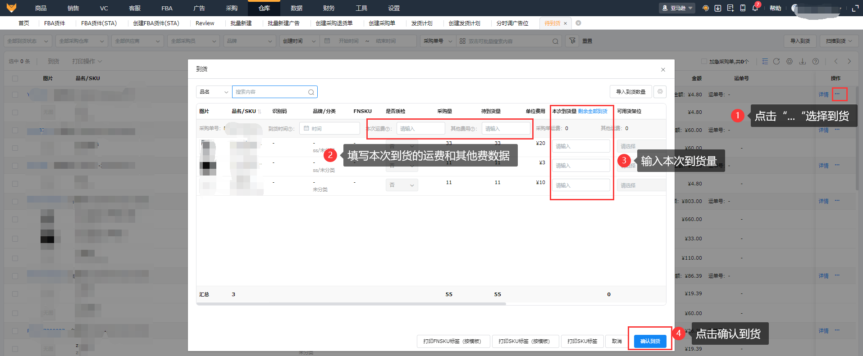Screen dimensions: 863x356
Task: Click the download icon in top bar
Action: [x=718, y=8]
